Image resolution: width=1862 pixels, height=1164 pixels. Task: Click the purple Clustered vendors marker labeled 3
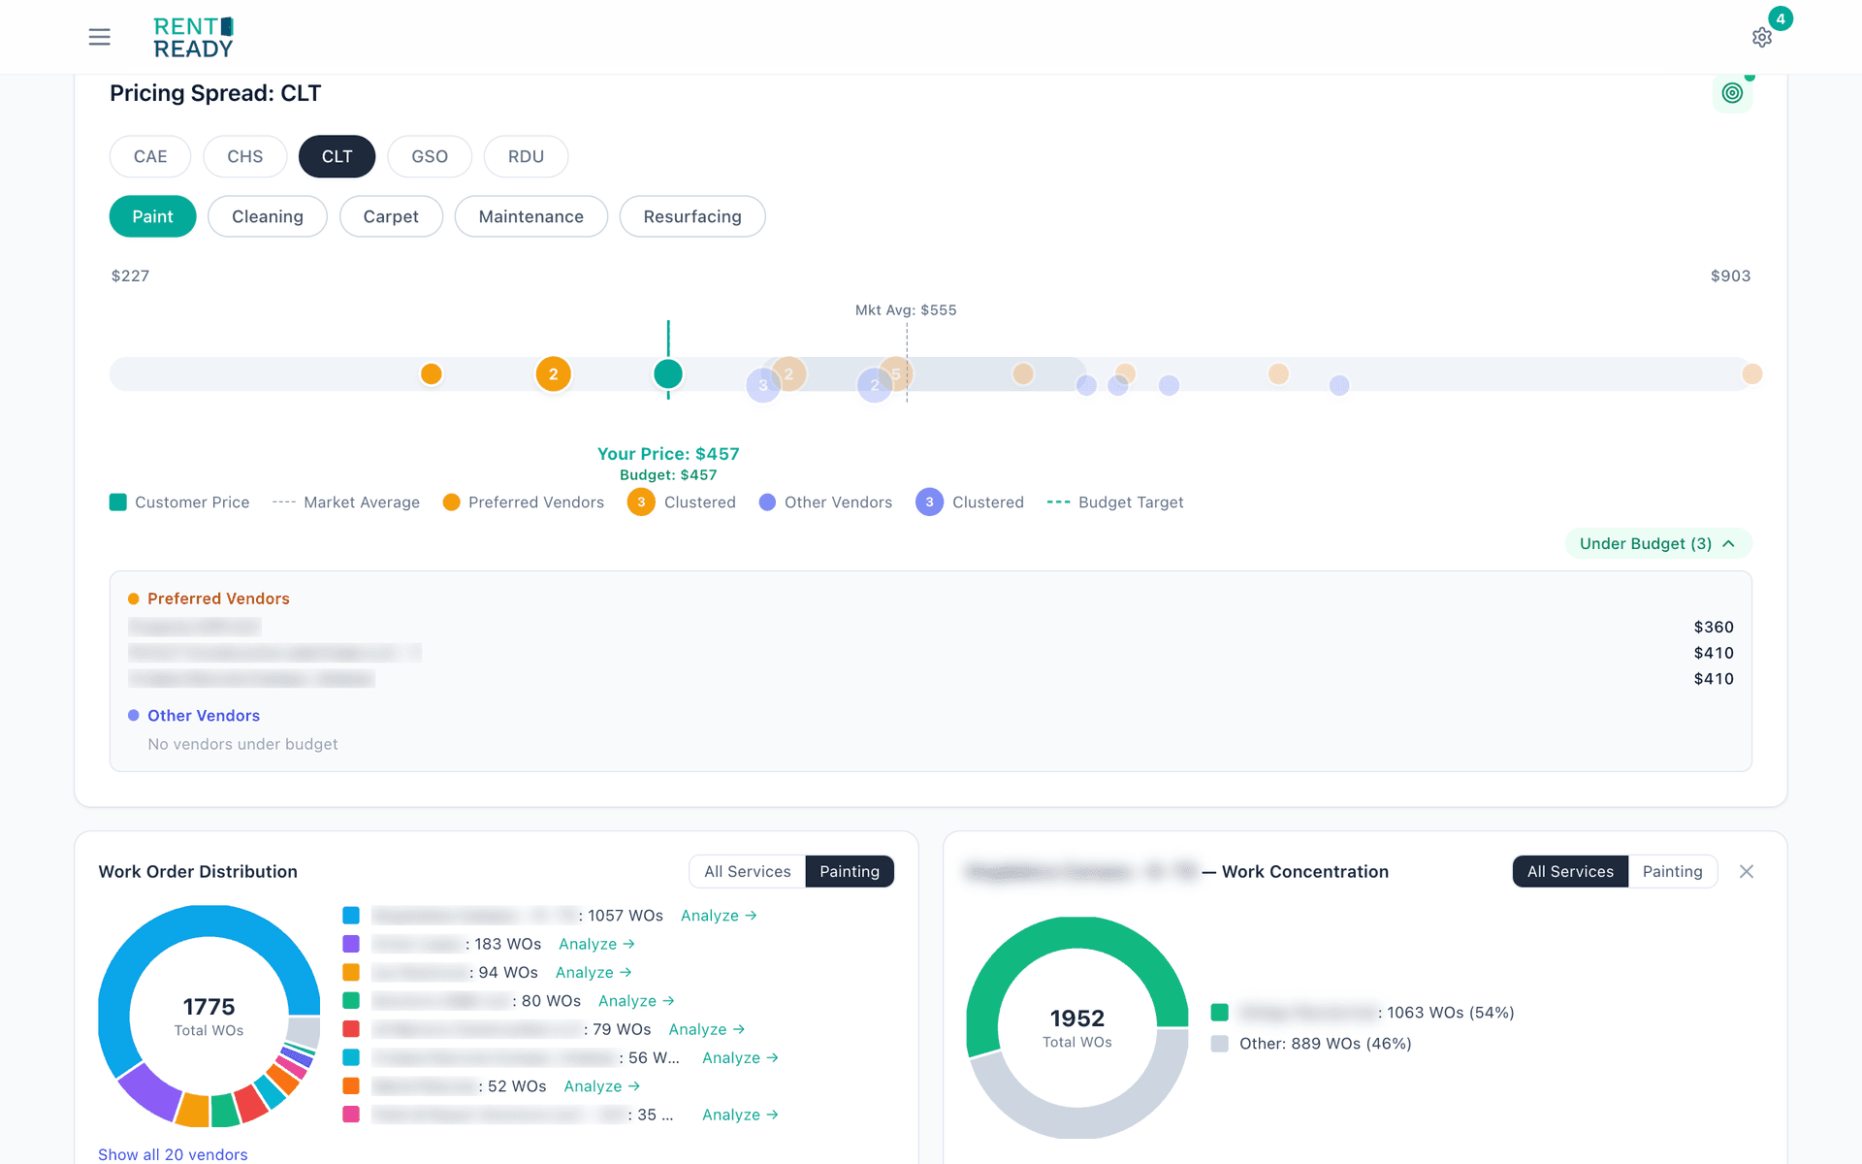tap(762, 384)
